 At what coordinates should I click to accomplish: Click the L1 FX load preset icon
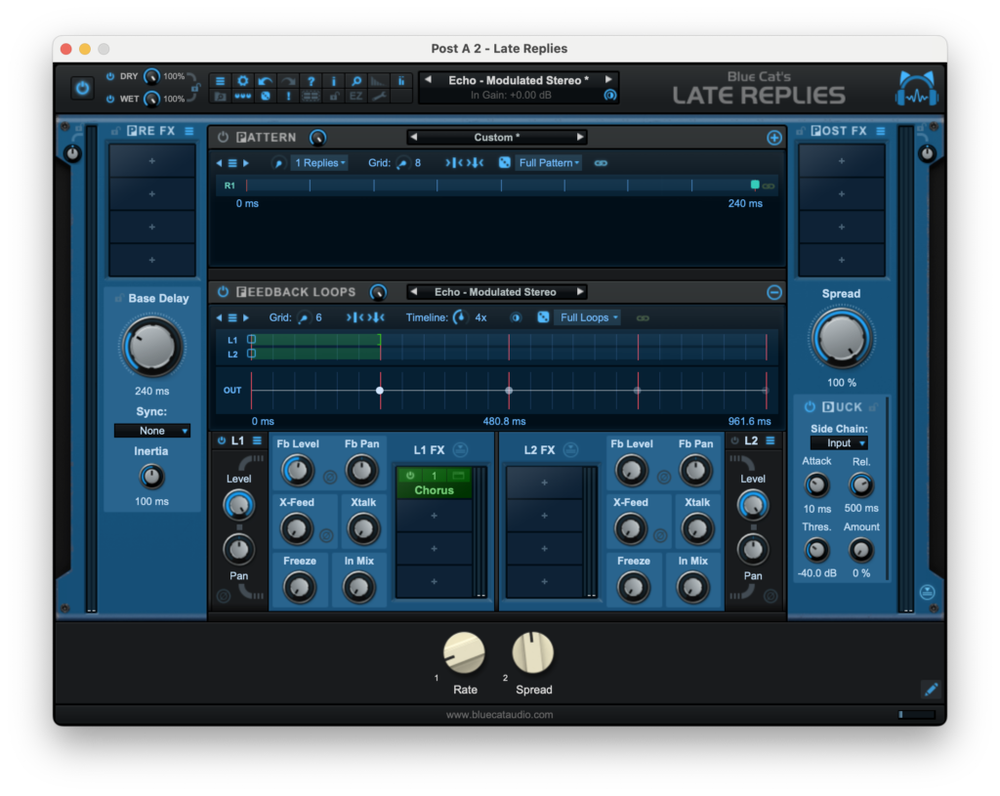[x=460, y=449]
